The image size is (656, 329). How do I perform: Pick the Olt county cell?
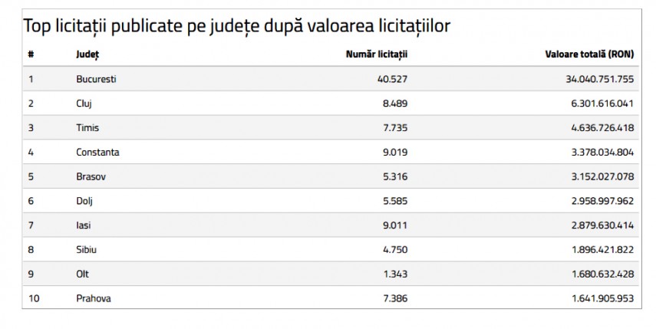82,274
